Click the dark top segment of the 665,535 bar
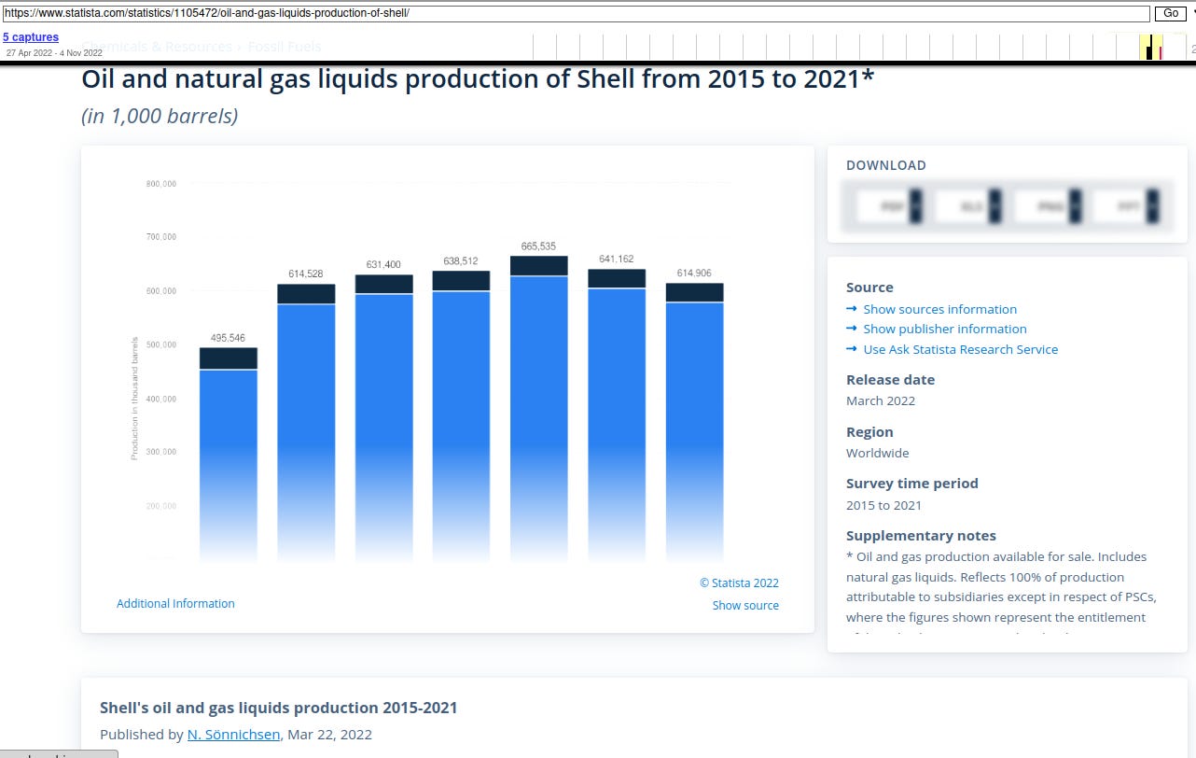The height and width of the screenshot is (758, 1196). point(539,266)
